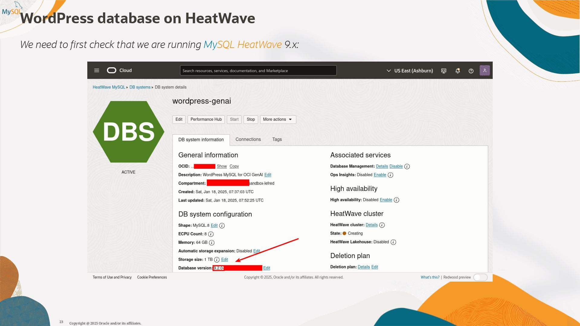Viewport: 580px width, 326px height.
Task: Click Enable link for High availability
Action: point(386,200)
